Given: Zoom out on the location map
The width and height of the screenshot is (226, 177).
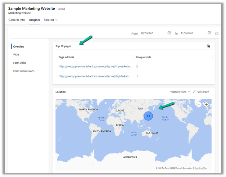Looking at the screenshot, I should click(x=199, y=104).
